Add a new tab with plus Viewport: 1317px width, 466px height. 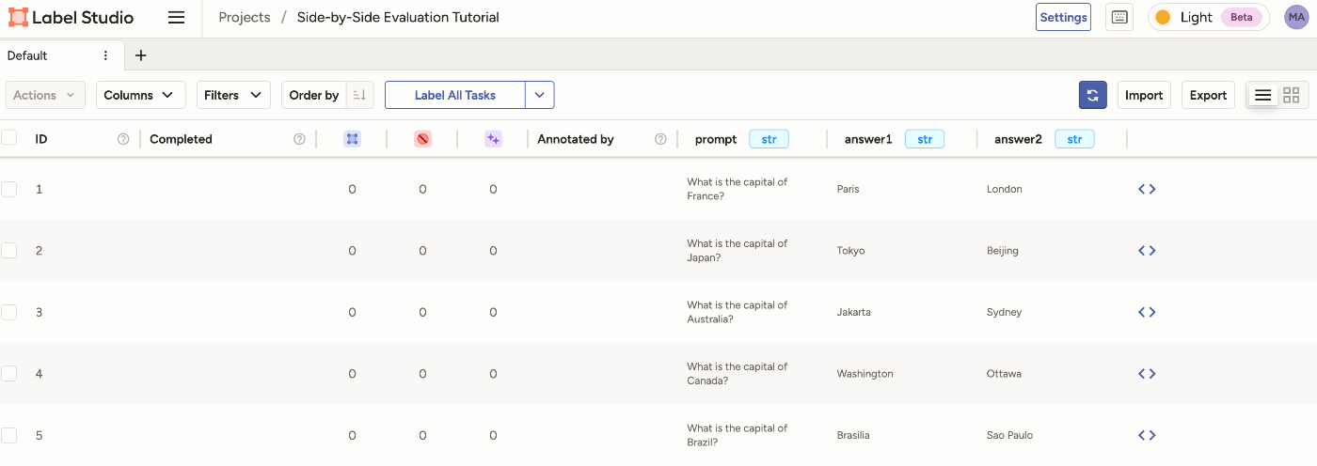[x=141, y=55]
